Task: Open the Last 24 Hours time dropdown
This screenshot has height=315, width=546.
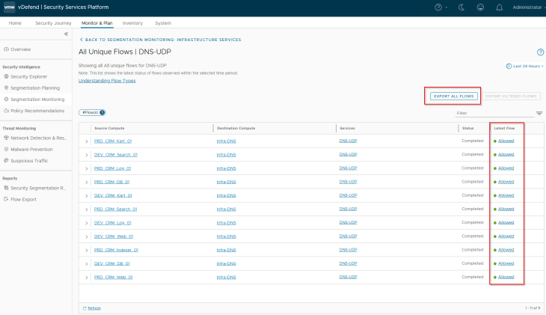Action: (x=525, y=66)
